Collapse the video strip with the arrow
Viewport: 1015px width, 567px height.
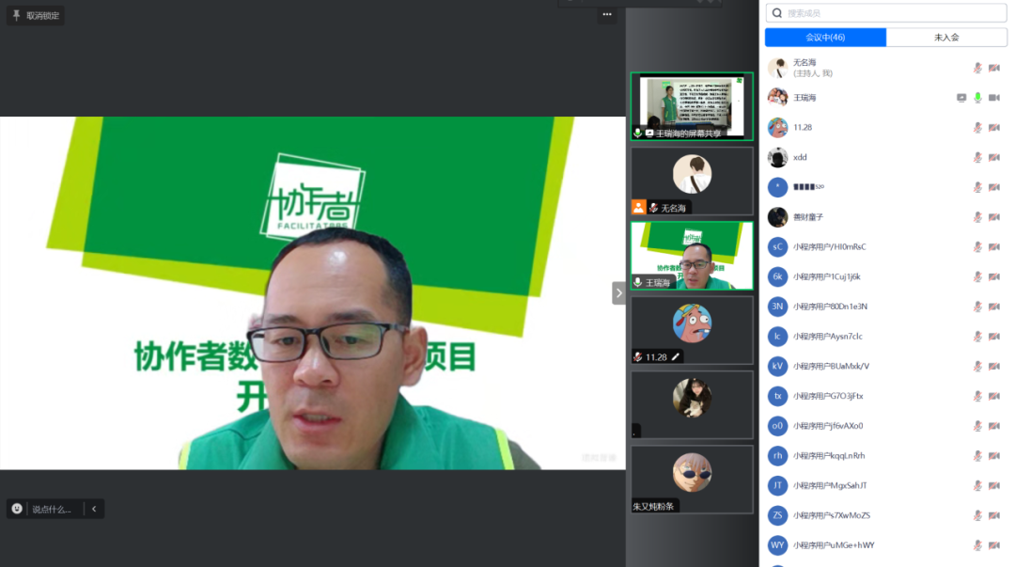point(618,292)
